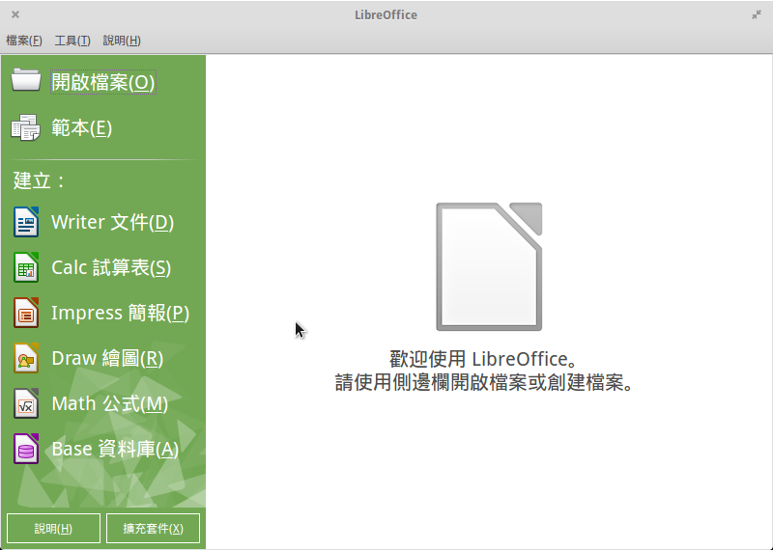Screen dimensions: 773x550
Task: Click the open folder icon
Action: (26, 80)
